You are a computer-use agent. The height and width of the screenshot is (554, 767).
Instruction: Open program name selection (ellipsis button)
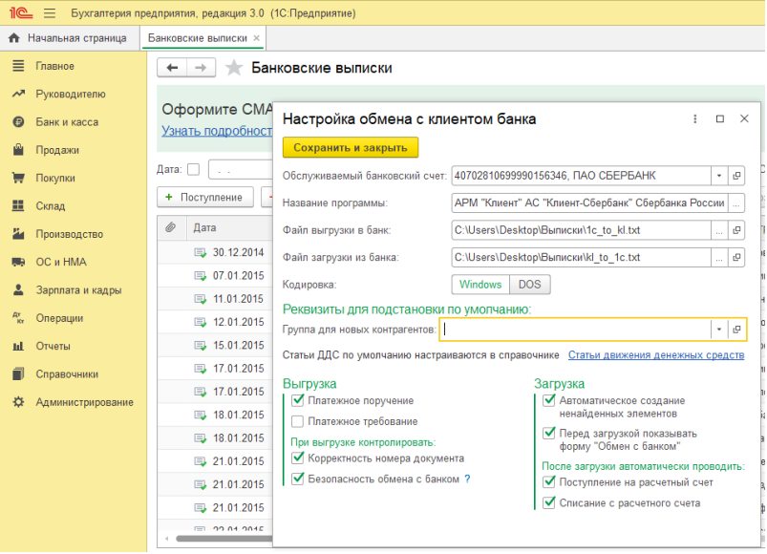click(736, 202)
